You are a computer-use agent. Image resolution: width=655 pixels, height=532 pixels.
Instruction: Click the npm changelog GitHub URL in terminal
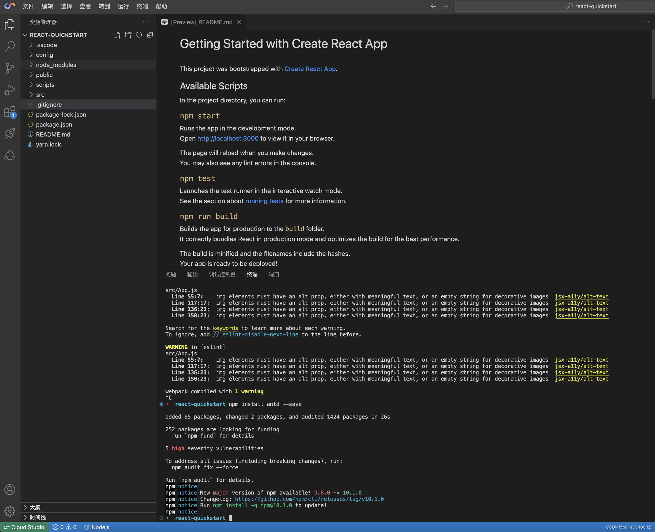point(309,499)
